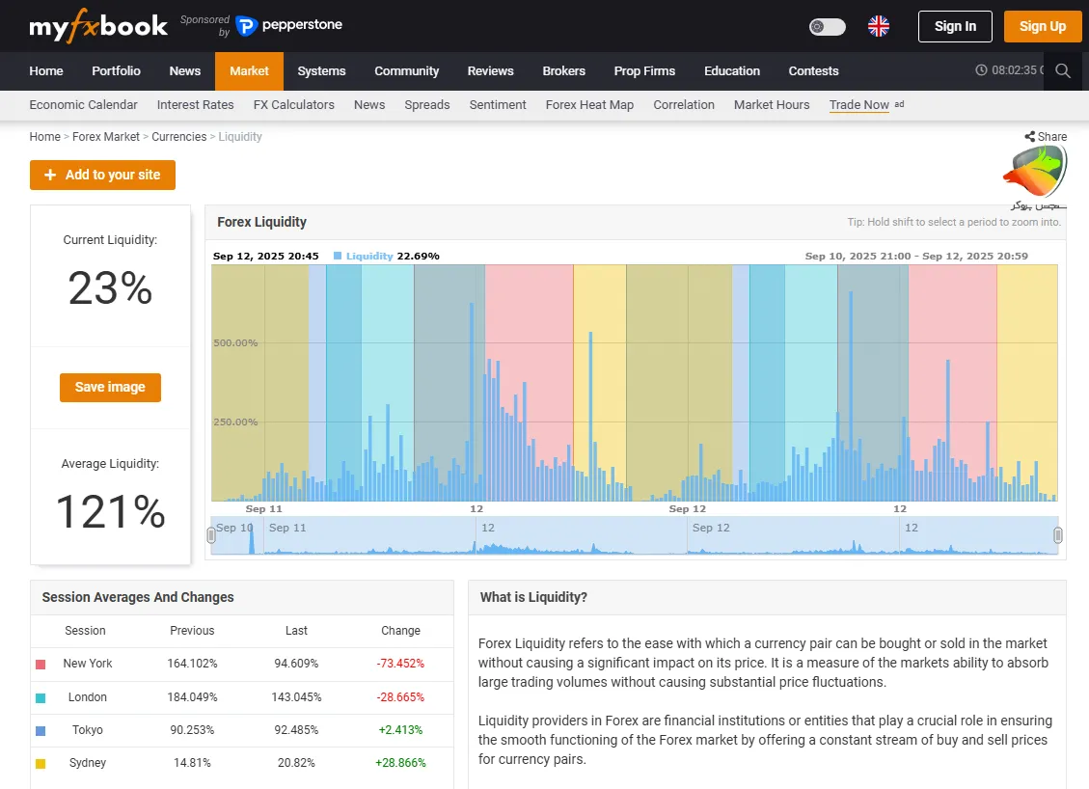Screen dimensions: 1089x789
Task: Click the myfxbook logo
Action: 98,26
